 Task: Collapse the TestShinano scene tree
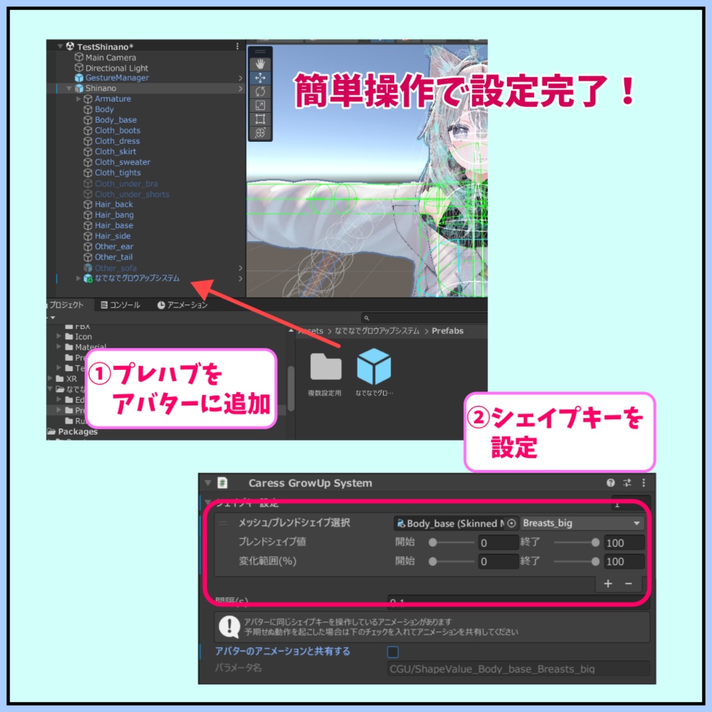(x=60, y=47)
